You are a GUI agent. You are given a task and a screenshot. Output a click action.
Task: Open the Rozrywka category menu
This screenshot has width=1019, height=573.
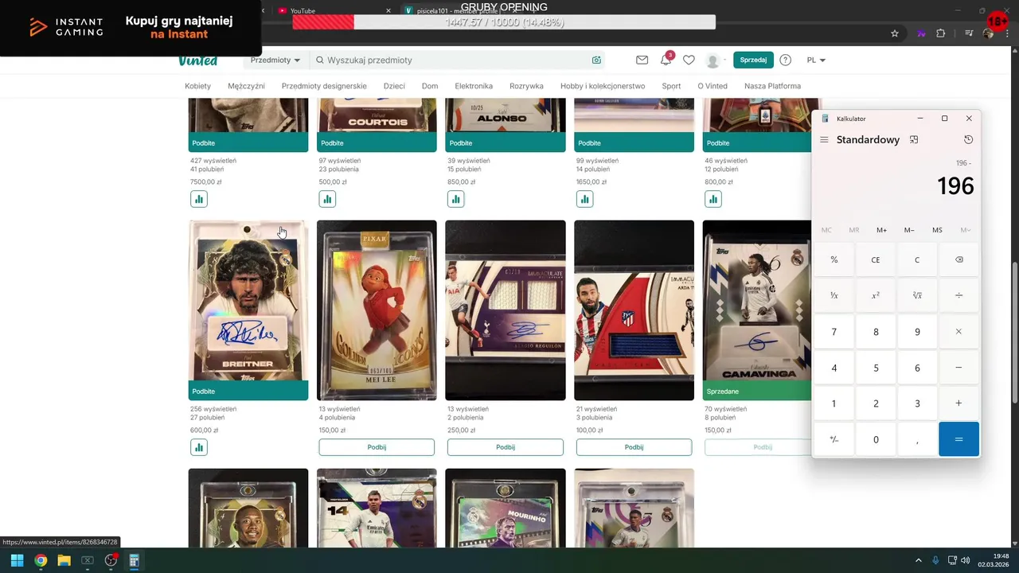pos(526,86)
